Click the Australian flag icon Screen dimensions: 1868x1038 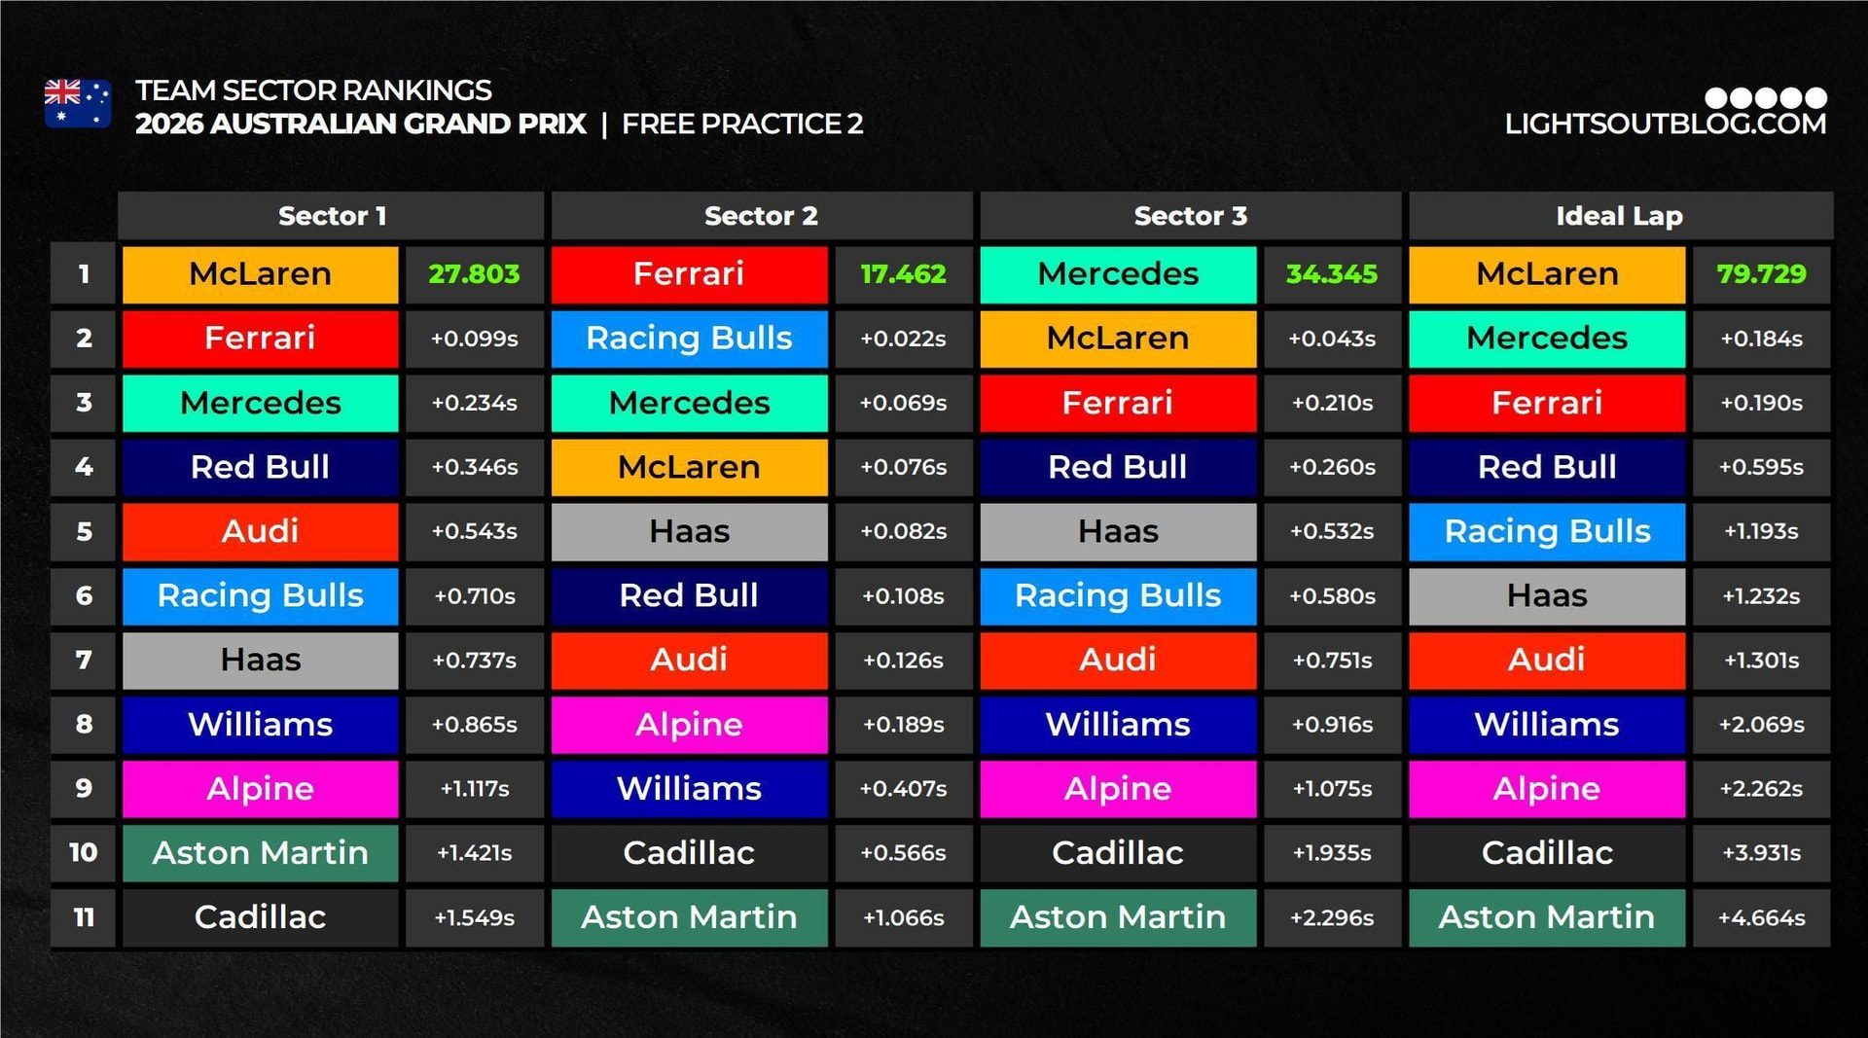(78, 104)
